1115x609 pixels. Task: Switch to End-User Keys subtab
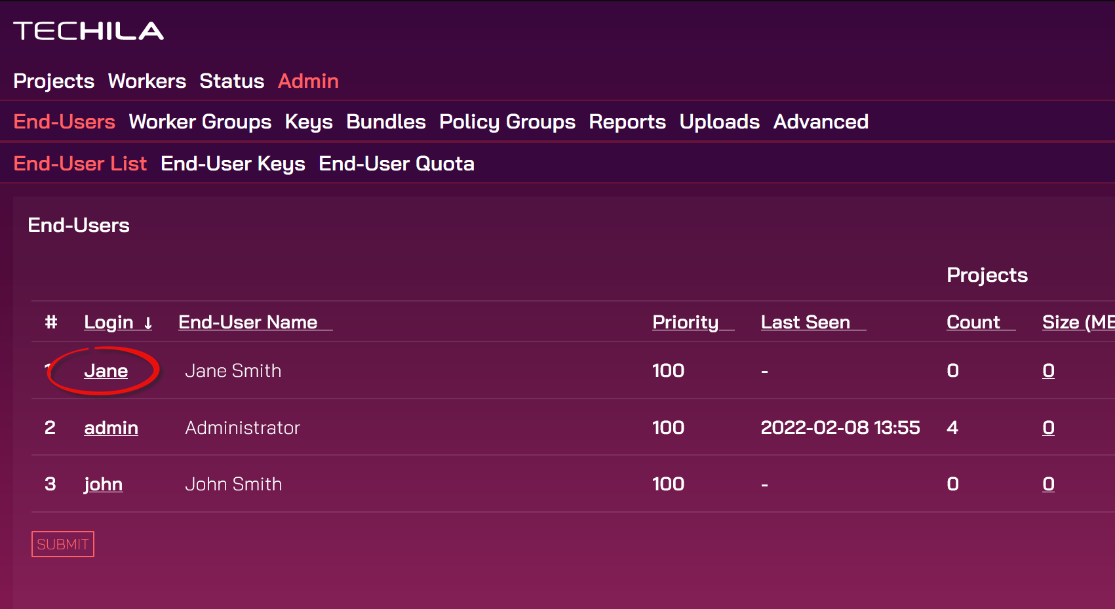[x=233, y=163]
